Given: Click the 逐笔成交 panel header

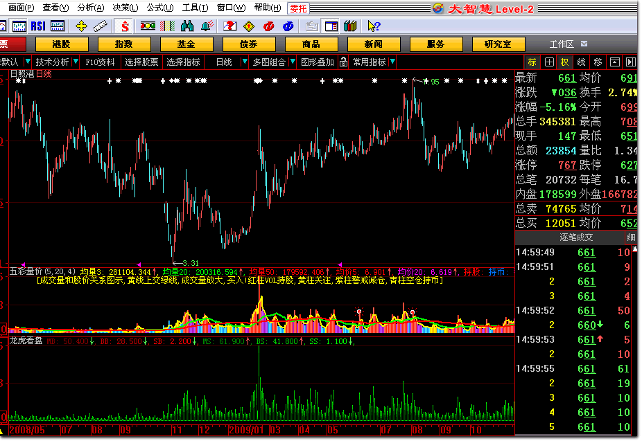Looking at the screenshot, I should (577, 237).
